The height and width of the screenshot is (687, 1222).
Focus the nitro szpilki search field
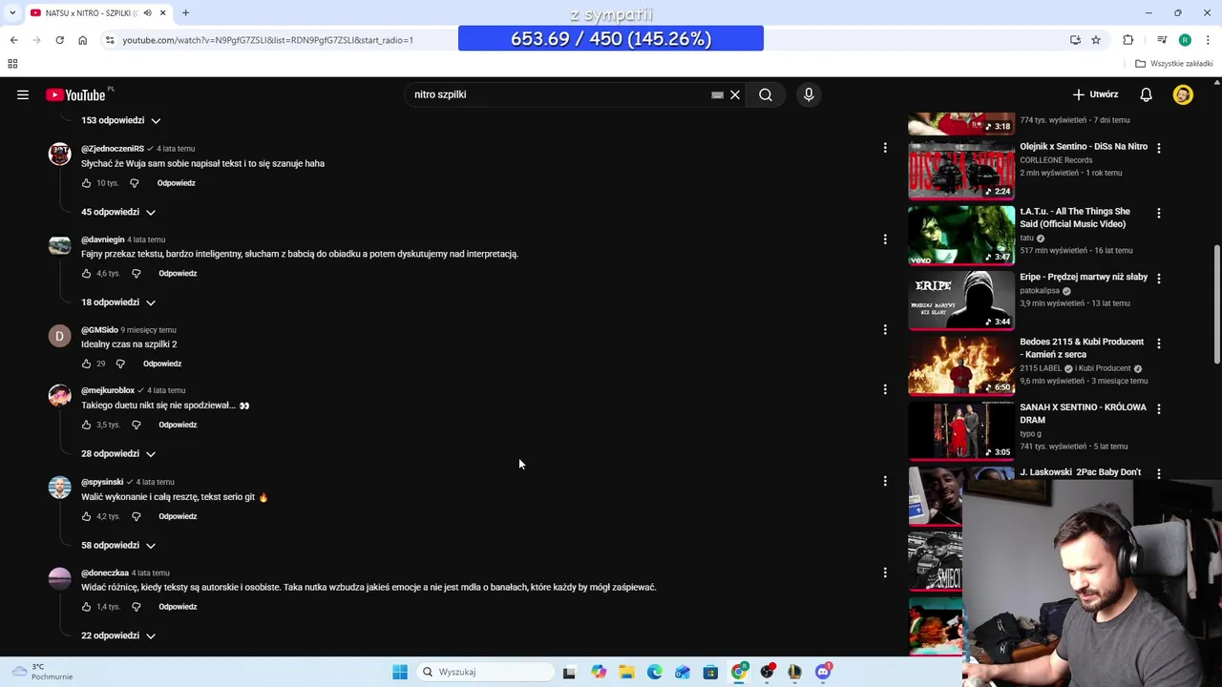tap(558, 94)
